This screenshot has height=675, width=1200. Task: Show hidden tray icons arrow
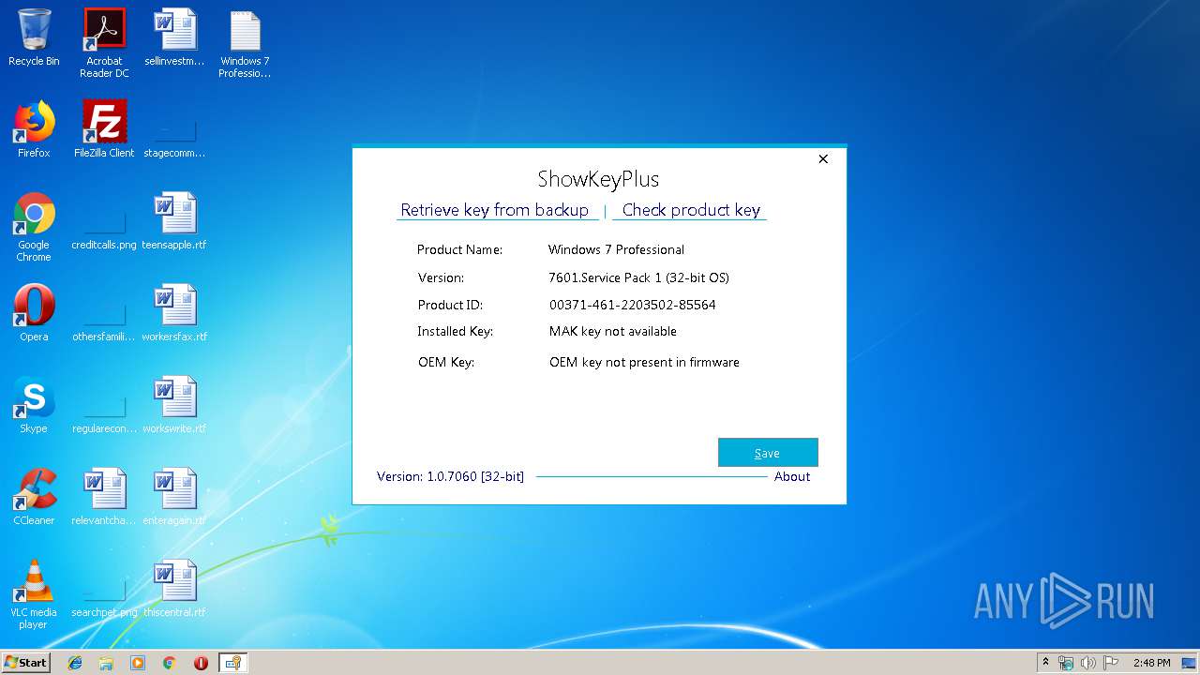(x=1045, y=663)
